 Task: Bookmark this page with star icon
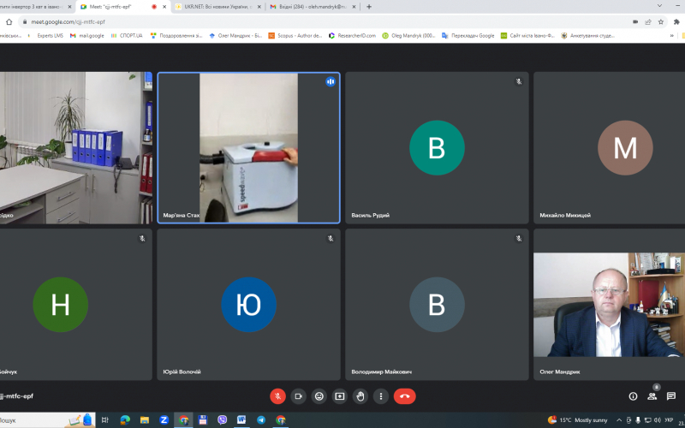pyautogui.click(x=661, y=22)
